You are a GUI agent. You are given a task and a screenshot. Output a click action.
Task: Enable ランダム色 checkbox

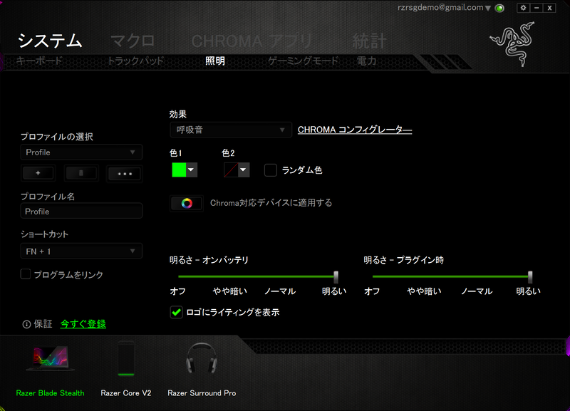(x=271, y=170)
